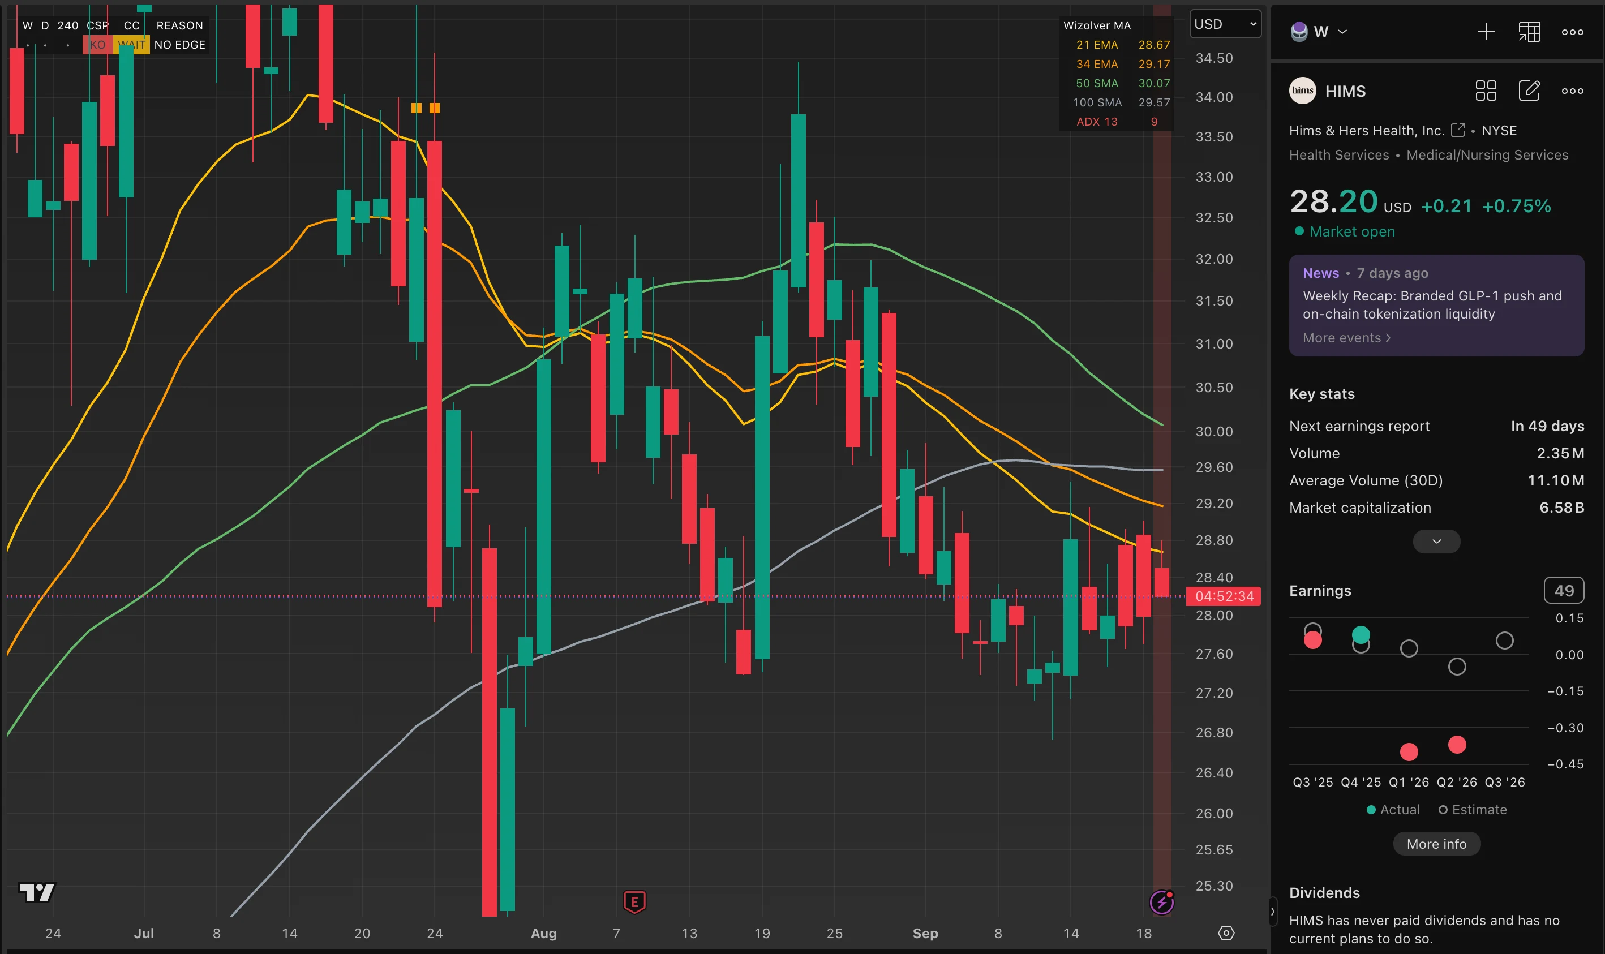
Task: Click the add symbol plus icon
Action: [1486, 32]
